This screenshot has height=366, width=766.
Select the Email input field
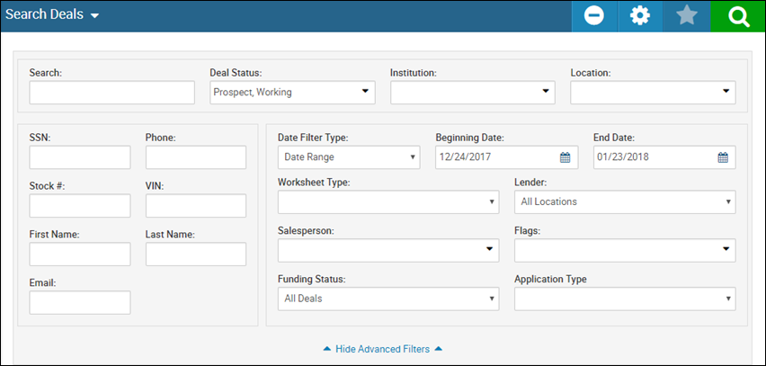tap(80, 302)
